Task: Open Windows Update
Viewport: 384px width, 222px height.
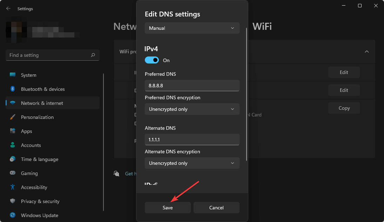Action: 39,215
